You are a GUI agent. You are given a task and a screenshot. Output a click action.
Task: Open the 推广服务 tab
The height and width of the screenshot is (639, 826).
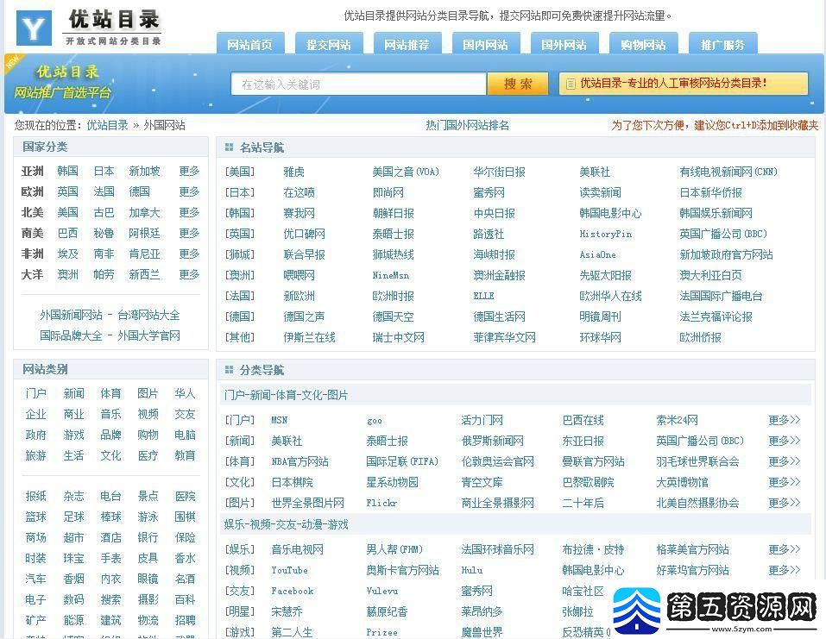coord(722,45)
